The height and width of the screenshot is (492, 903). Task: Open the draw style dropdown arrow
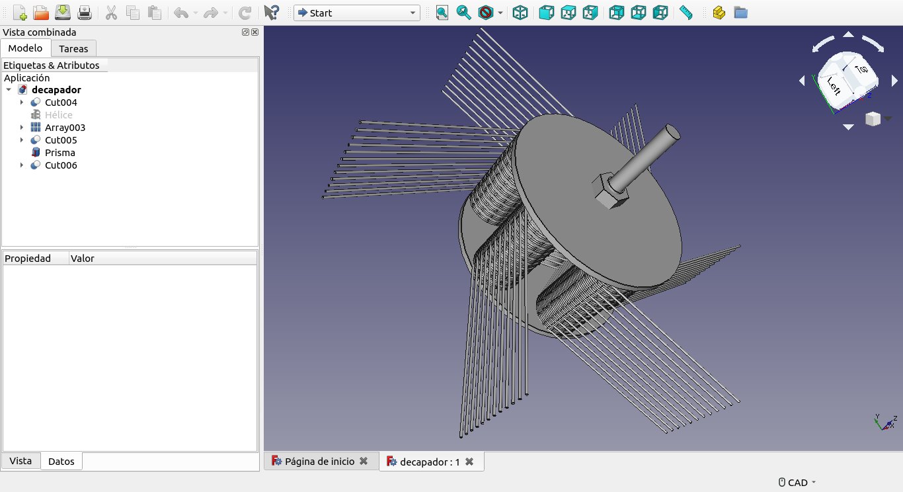[x=500, y=13]
